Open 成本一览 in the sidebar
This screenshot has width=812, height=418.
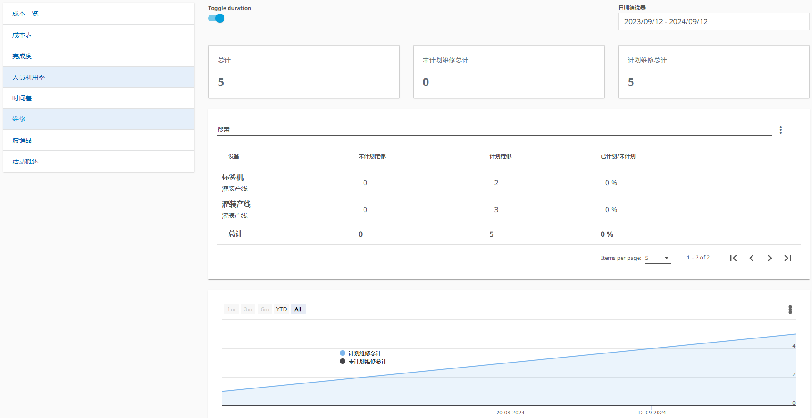[x=25, y=14]
